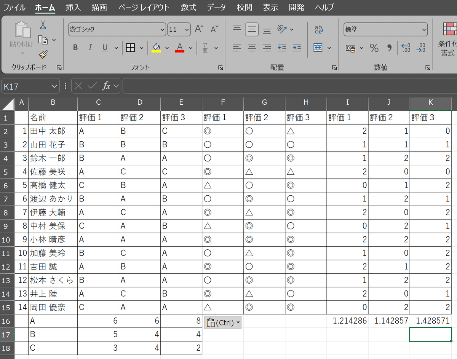Open the 配置 group dialog launcher

(334, 68)
